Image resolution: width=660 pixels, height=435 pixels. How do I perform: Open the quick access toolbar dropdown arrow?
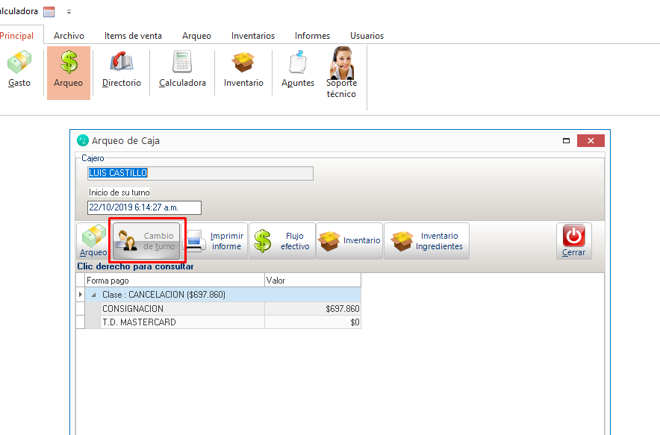(69, 12)
